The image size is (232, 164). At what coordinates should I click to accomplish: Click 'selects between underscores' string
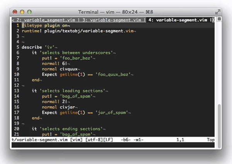tap(76, 53)
